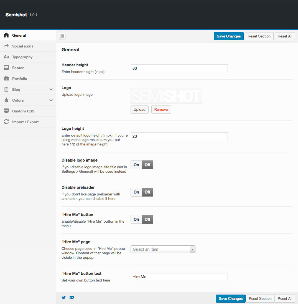Viewport: 298px width, 304px height.
Task: Click the top Save Changes button
Action: (229, 36)
